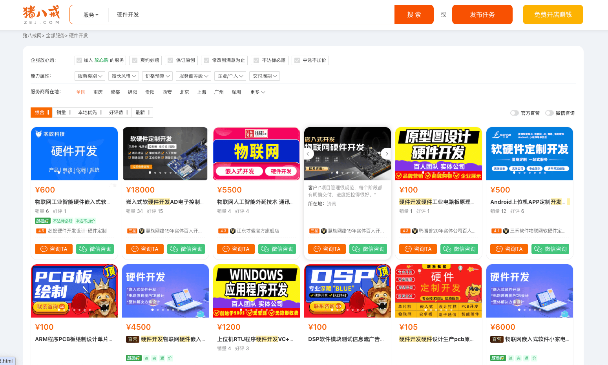Screen dimensions: 608x365
Task: Click V certification badge beside 江东才俊官方旗舰店
Action: (233, 231)
